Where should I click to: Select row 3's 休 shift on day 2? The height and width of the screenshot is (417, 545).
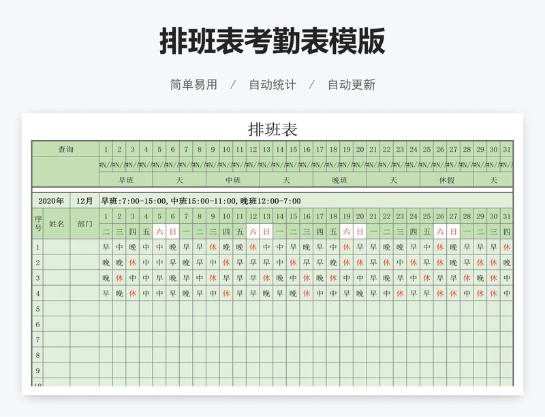(119, 278)
